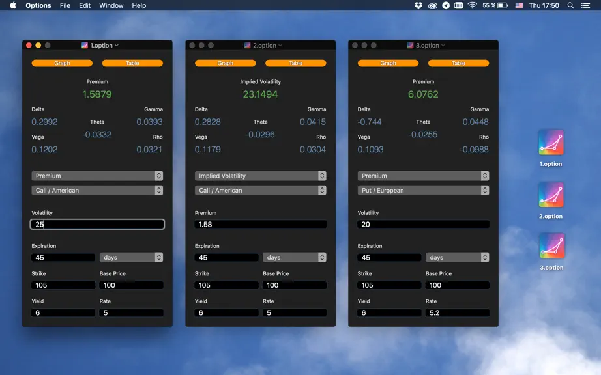Open the Implied Volatility mode dropdown

tap(260, 176)
